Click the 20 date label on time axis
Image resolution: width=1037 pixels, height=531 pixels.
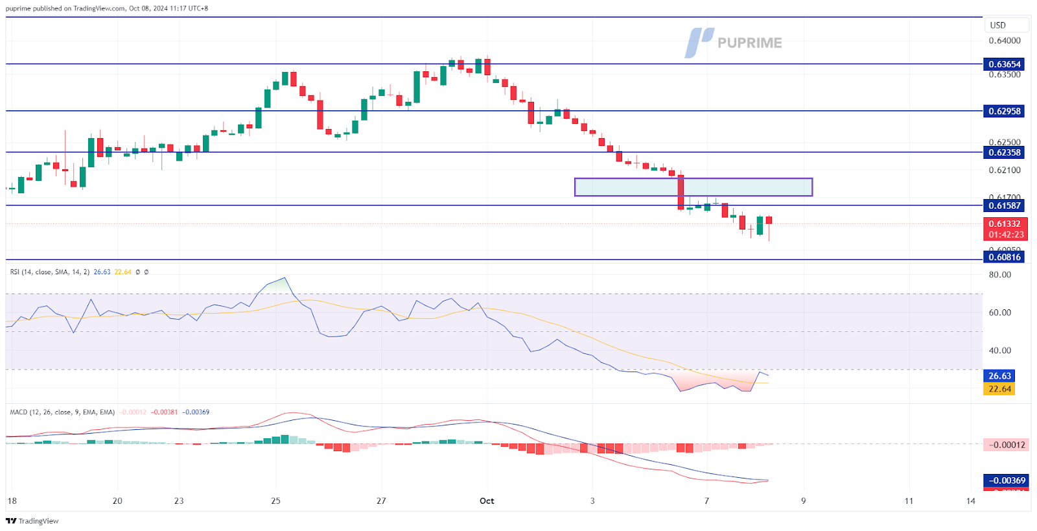pos(117,501)
